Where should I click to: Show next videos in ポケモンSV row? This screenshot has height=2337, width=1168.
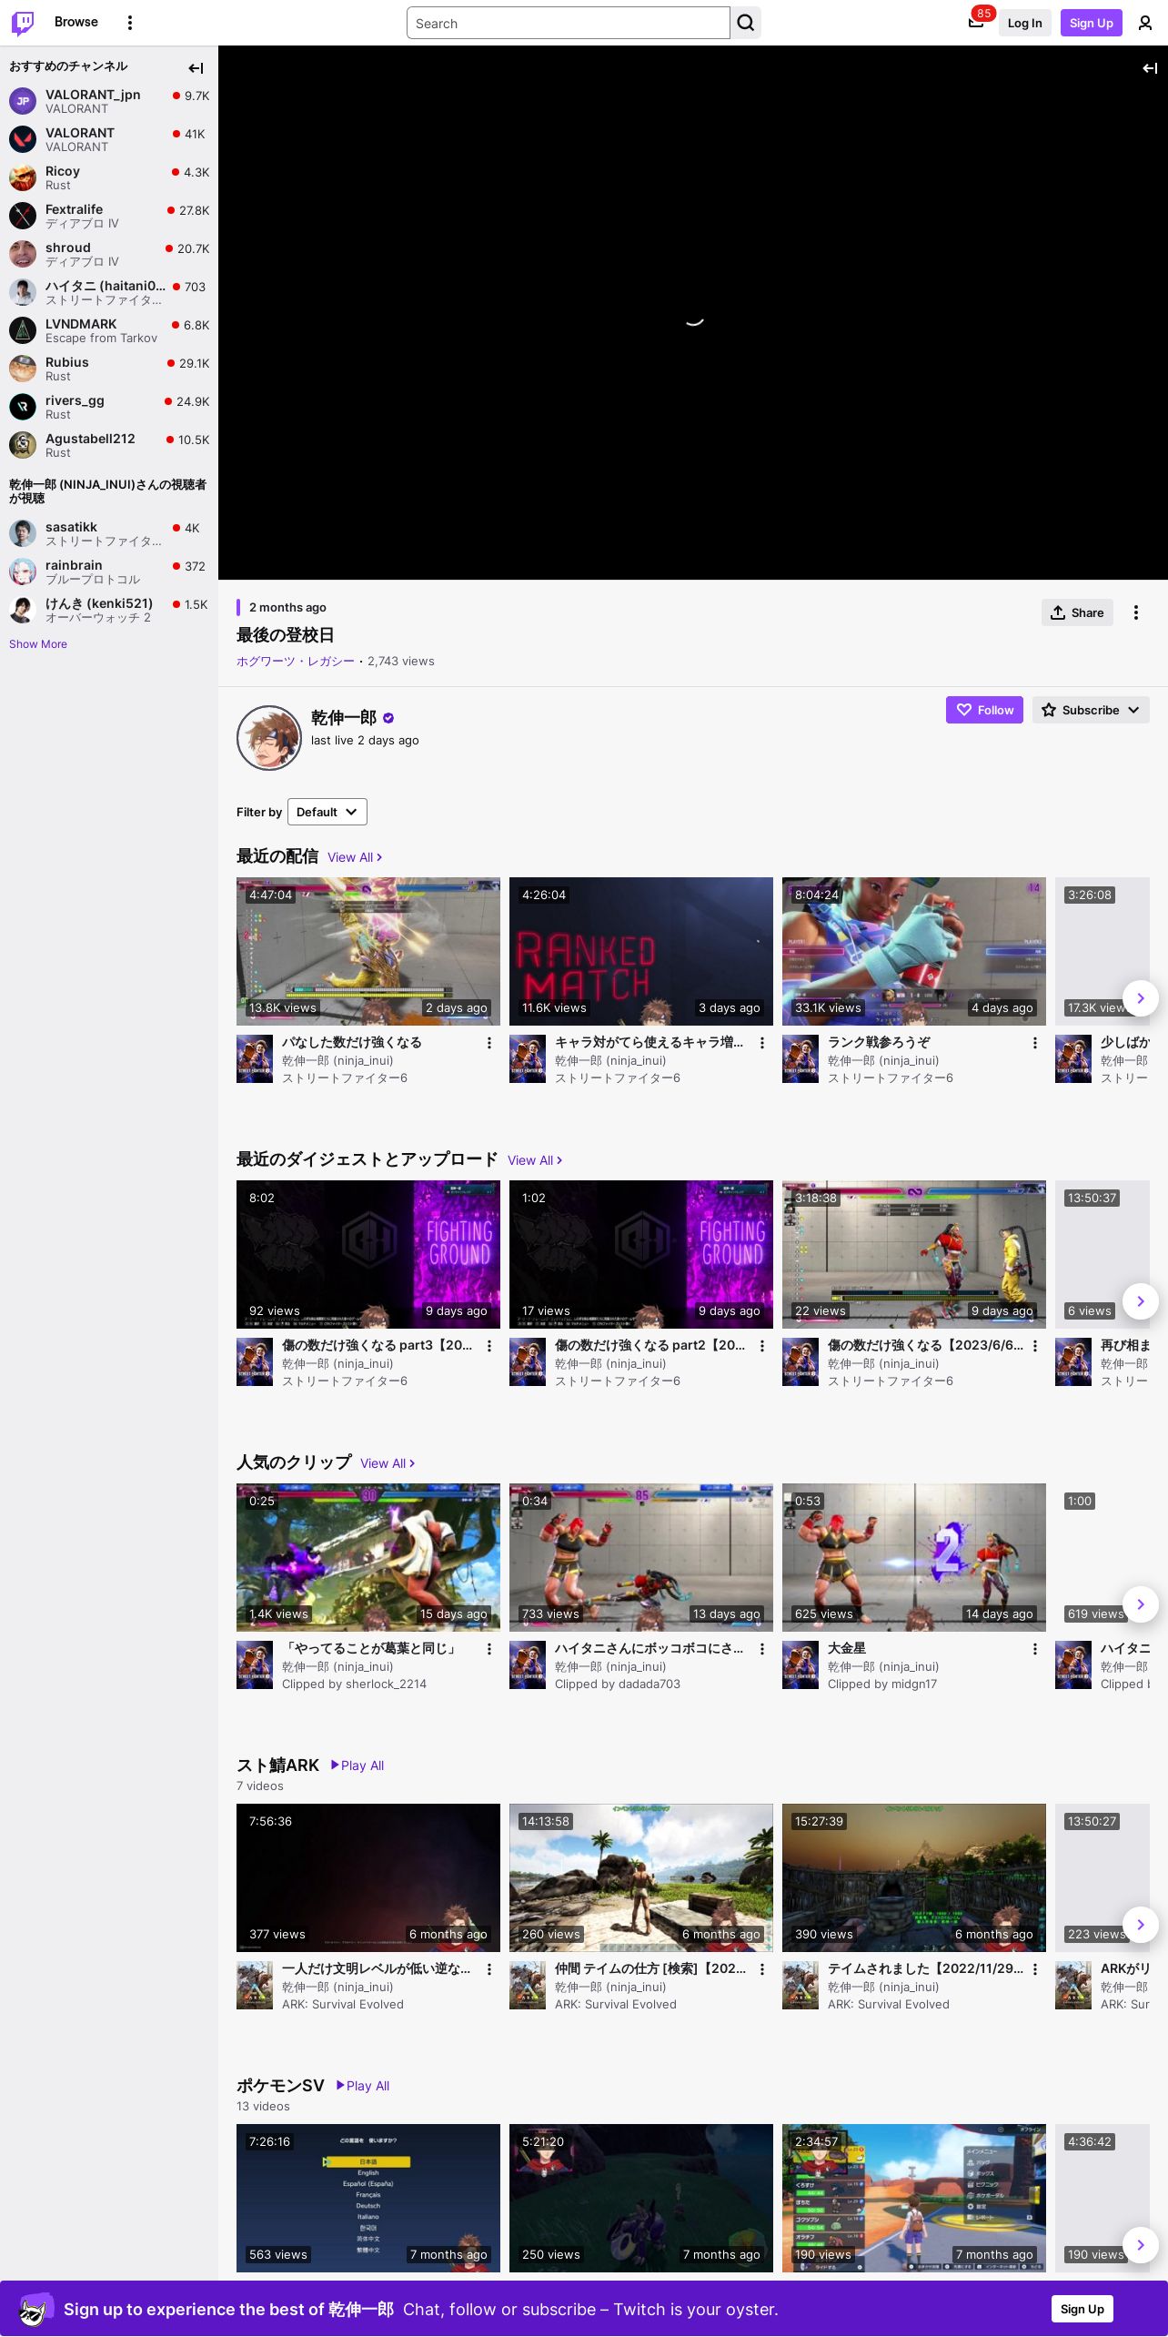tap(1141, 2245)
